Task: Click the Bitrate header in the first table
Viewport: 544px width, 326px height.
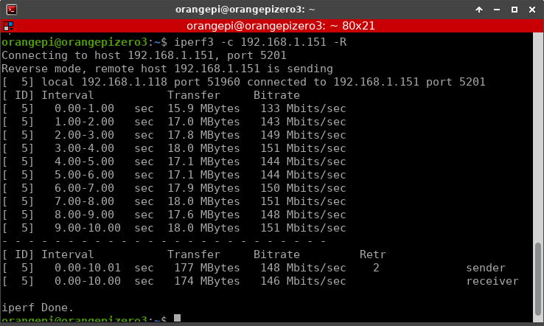Action: (x=276, y=95)
